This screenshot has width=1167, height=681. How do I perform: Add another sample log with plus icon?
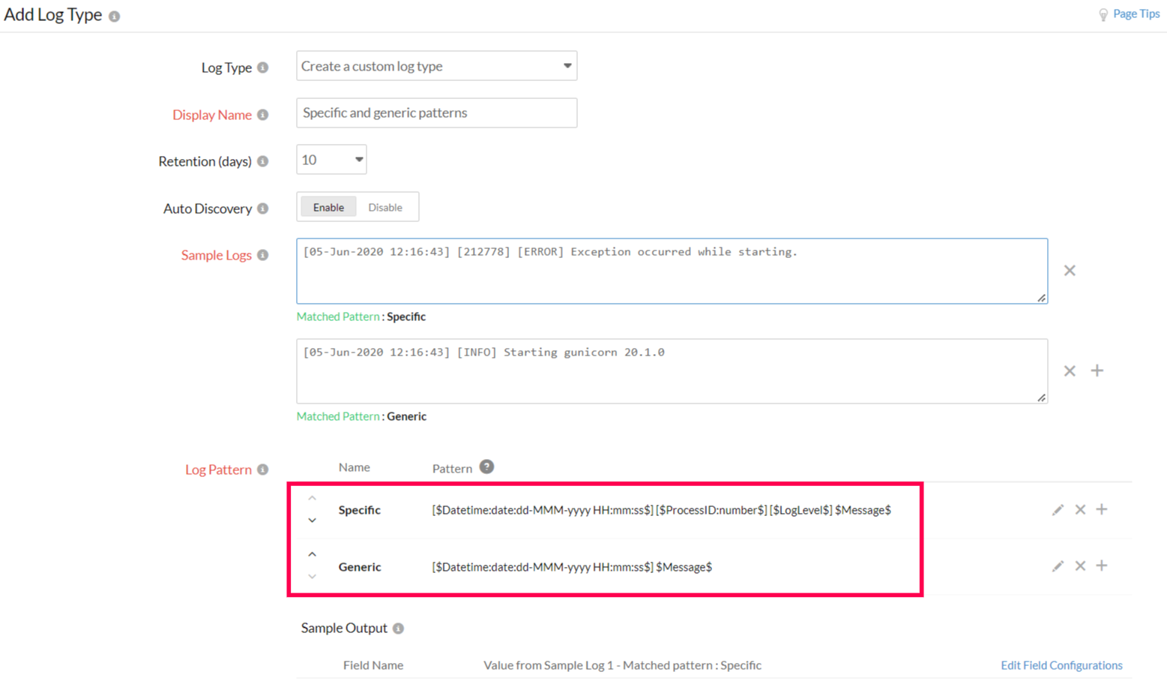tap(1097, 370)
